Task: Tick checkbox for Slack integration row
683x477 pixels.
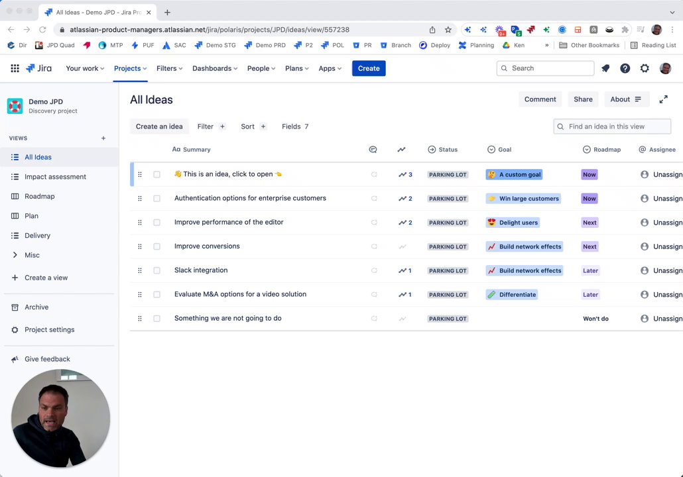Action: click(156, 270)
